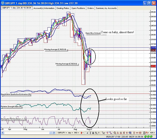This screenshot has height=139, width=157.
Task: Toggle the hatched lines tool icon
Action: click(x=96, y=133)
